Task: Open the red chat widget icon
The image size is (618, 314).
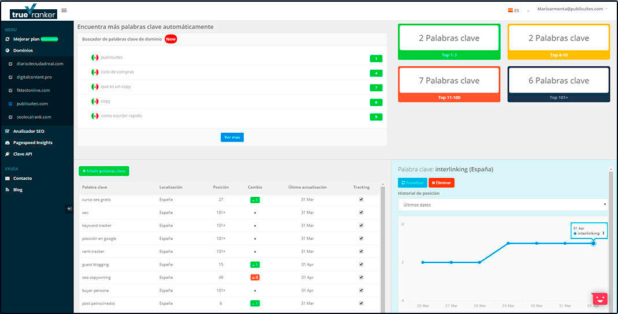Action: click(600, 298)
